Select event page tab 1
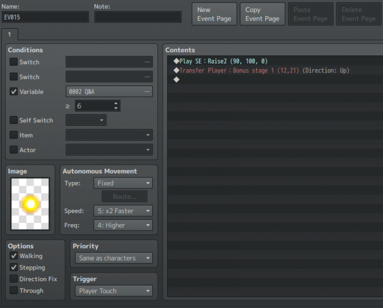The image size is (383, 308). [10, 34]
